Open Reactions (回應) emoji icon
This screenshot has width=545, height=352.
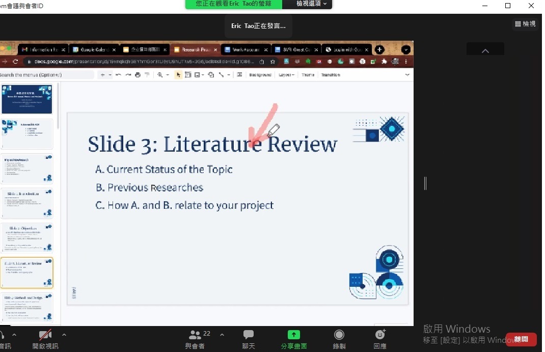(x=380, y=335)
